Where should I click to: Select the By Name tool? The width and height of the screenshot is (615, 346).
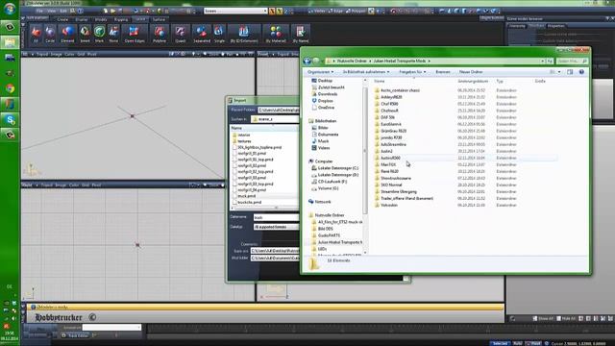tap(301, 34)
